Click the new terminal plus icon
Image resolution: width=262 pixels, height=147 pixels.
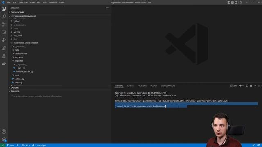[240, 86]
